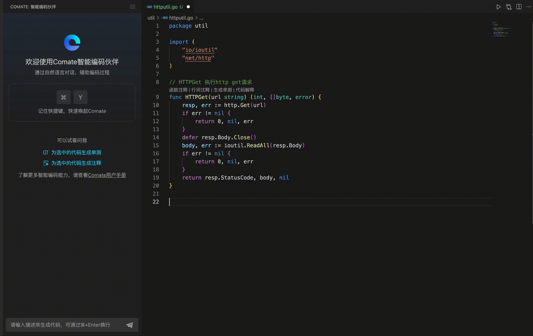
Task: Choose 为选中的代码生成注释 suggestion
Action: click(76, 163)
